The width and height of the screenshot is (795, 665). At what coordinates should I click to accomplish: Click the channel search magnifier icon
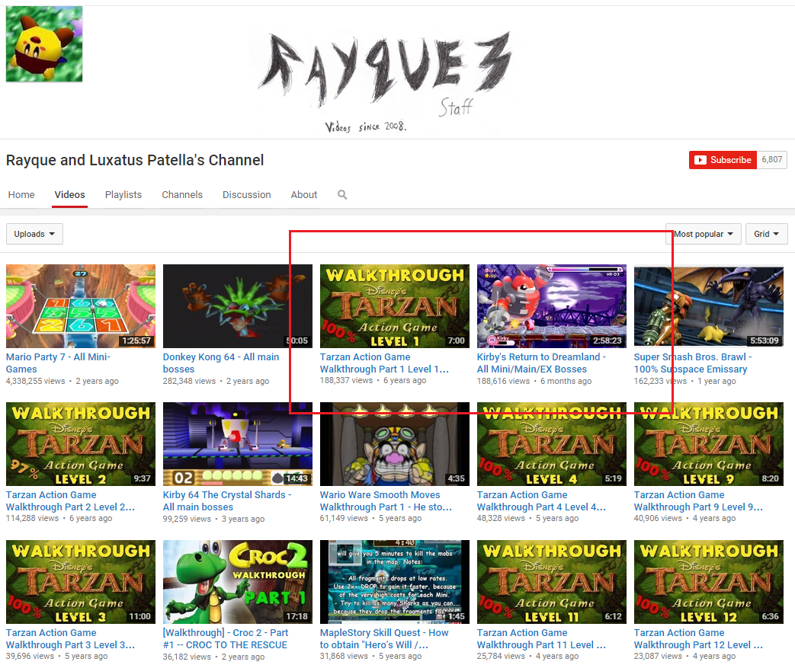click(342, 195)
